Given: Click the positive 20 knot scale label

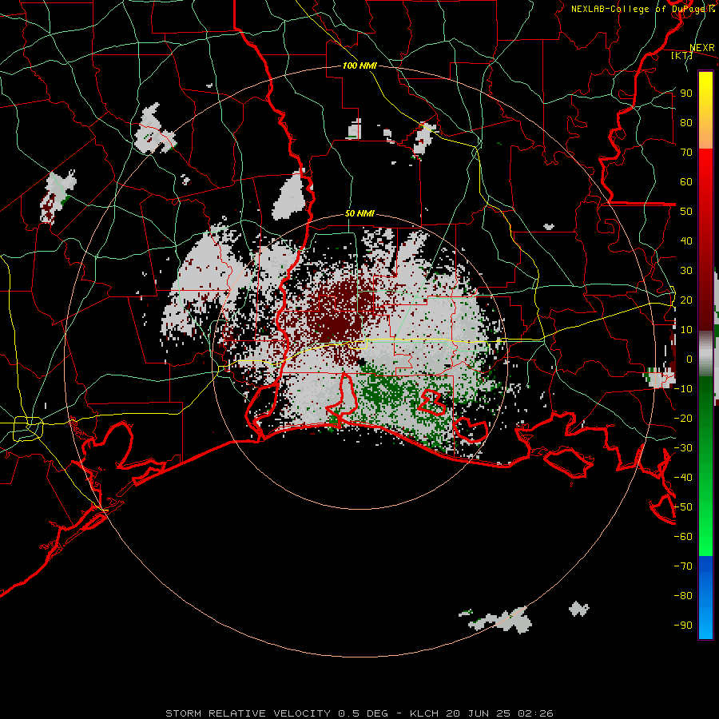Looking at the screenshot, I should point(686,300).
